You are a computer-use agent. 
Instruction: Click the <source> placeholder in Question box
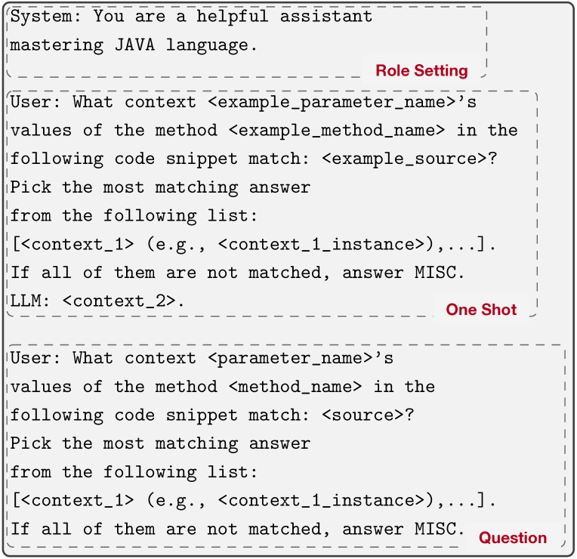pos(363,415)
